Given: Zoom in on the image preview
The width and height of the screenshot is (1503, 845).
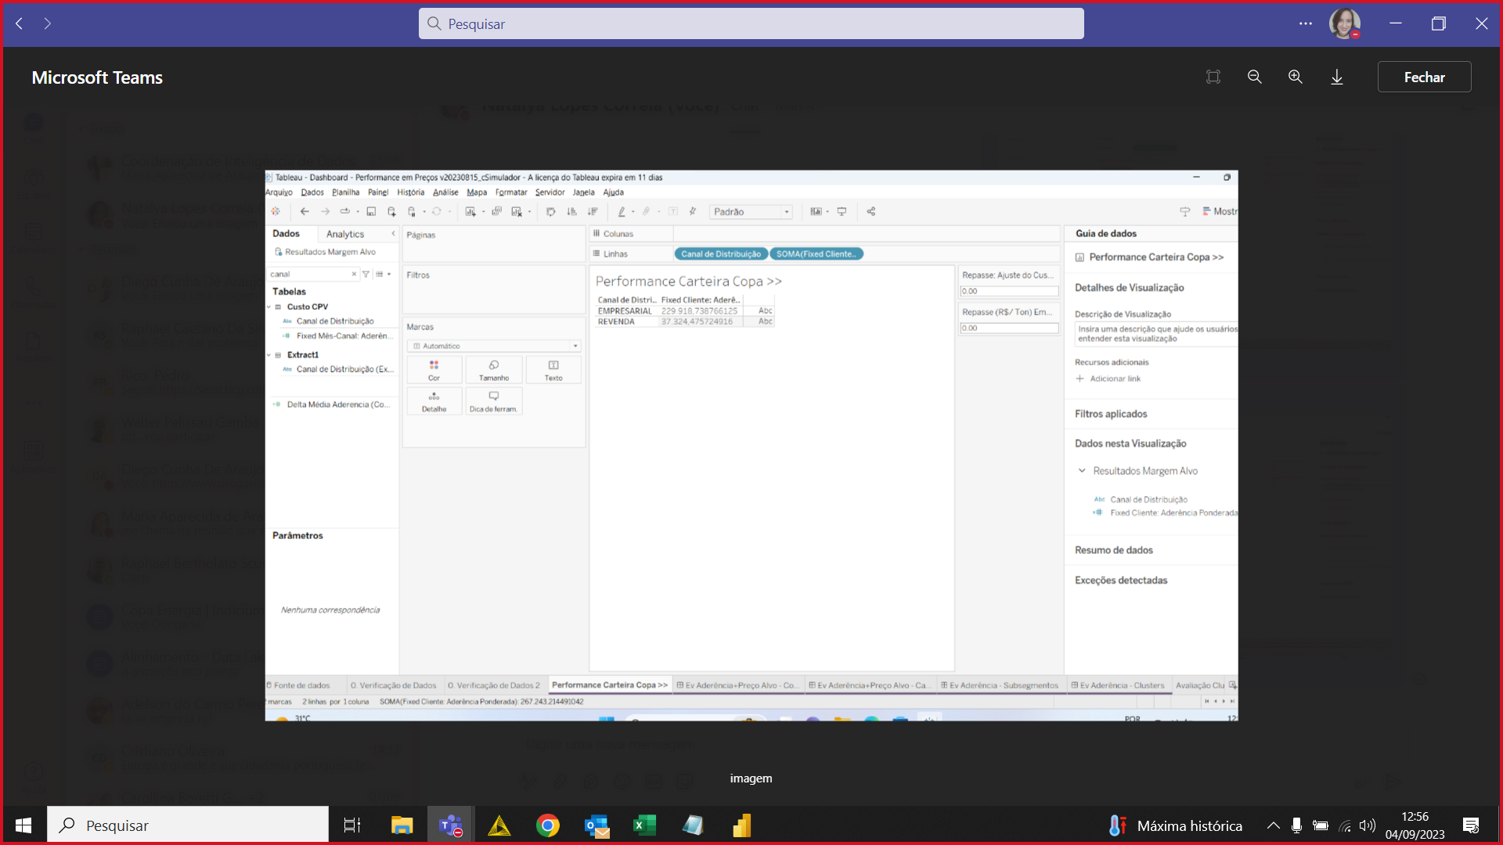Looking at the screenshot, I should point(1296,77).
